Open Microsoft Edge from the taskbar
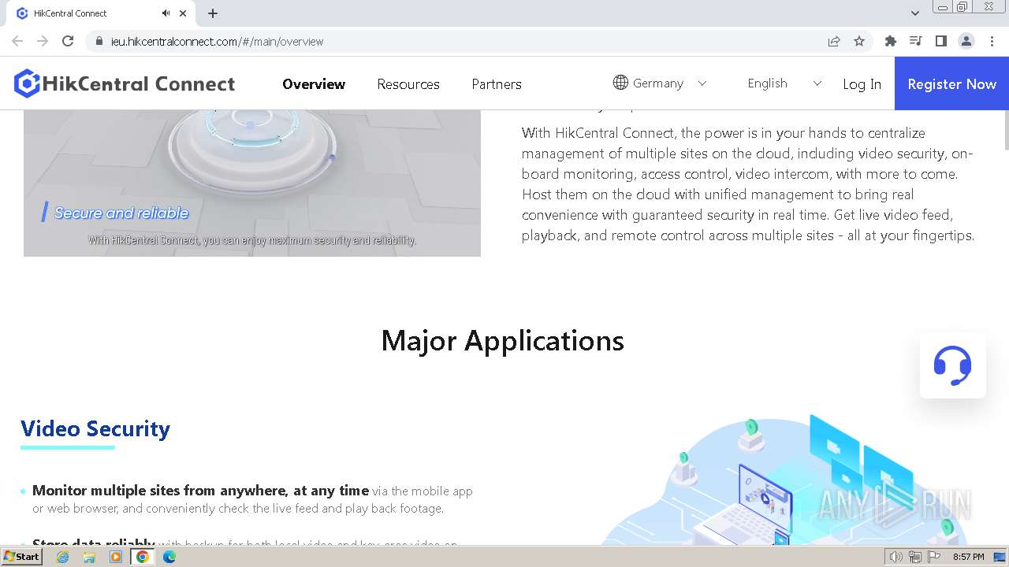1009x567 pixels. click(169, 557)
